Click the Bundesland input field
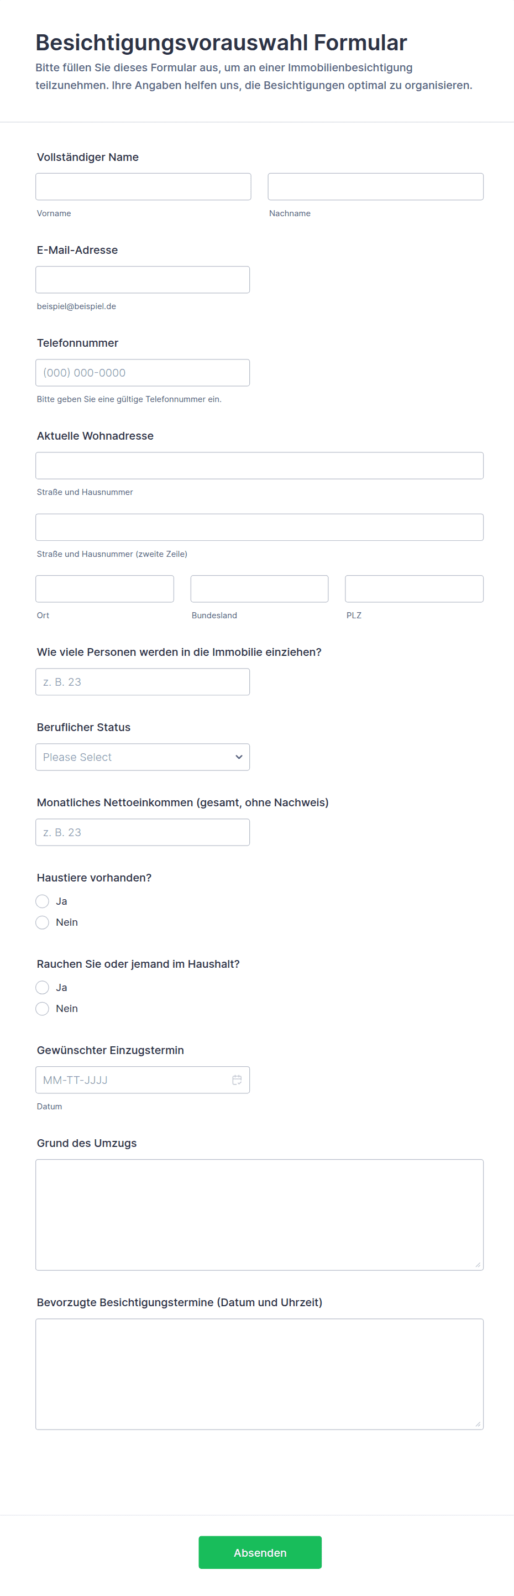The height and width of the screenshot is (1596, 514). (x=259, y=588)
